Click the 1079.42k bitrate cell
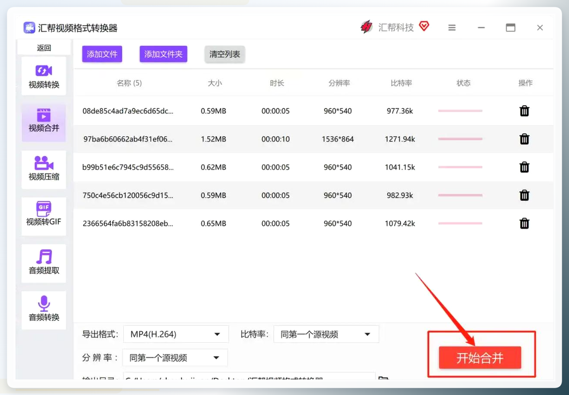 coord(400,224)
